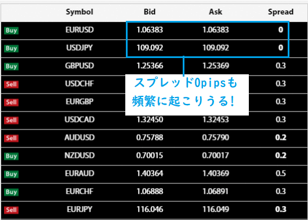This screenshot has width=308, height=220.
Task: Click the blue Japanese 0pips annotation box
Action: coord(187,95)
